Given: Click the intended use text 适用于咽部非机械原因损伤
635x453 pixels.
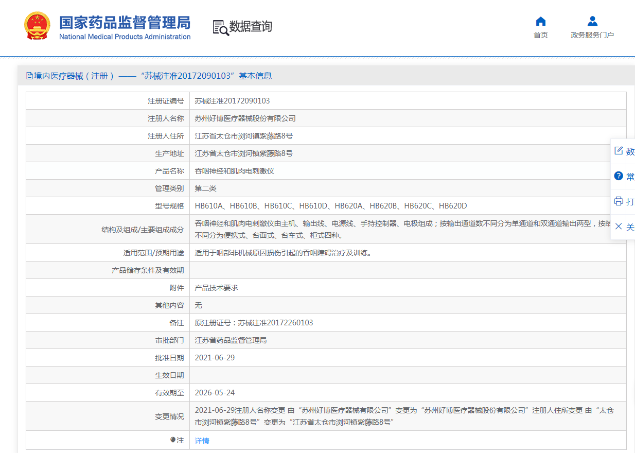Looking at the screenshot, I should (x=283, y=253).
